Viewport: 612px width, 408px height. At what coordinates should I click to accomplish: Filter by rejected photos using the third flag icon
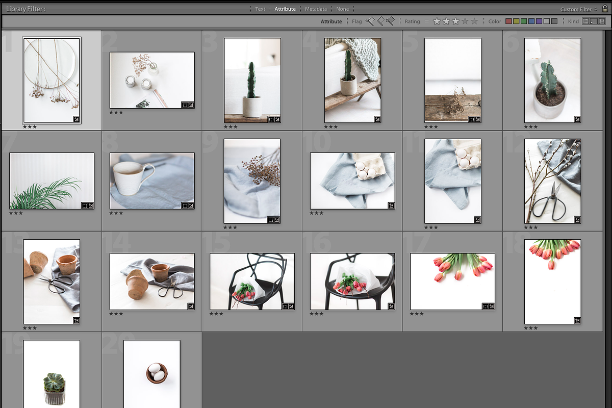390,21
